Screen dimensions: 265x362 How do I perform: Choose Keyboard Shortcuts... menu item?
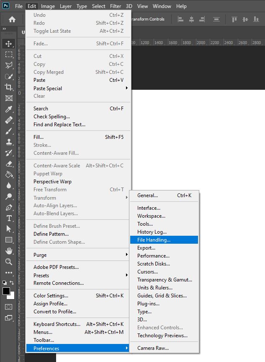click(x=78, y=324)
